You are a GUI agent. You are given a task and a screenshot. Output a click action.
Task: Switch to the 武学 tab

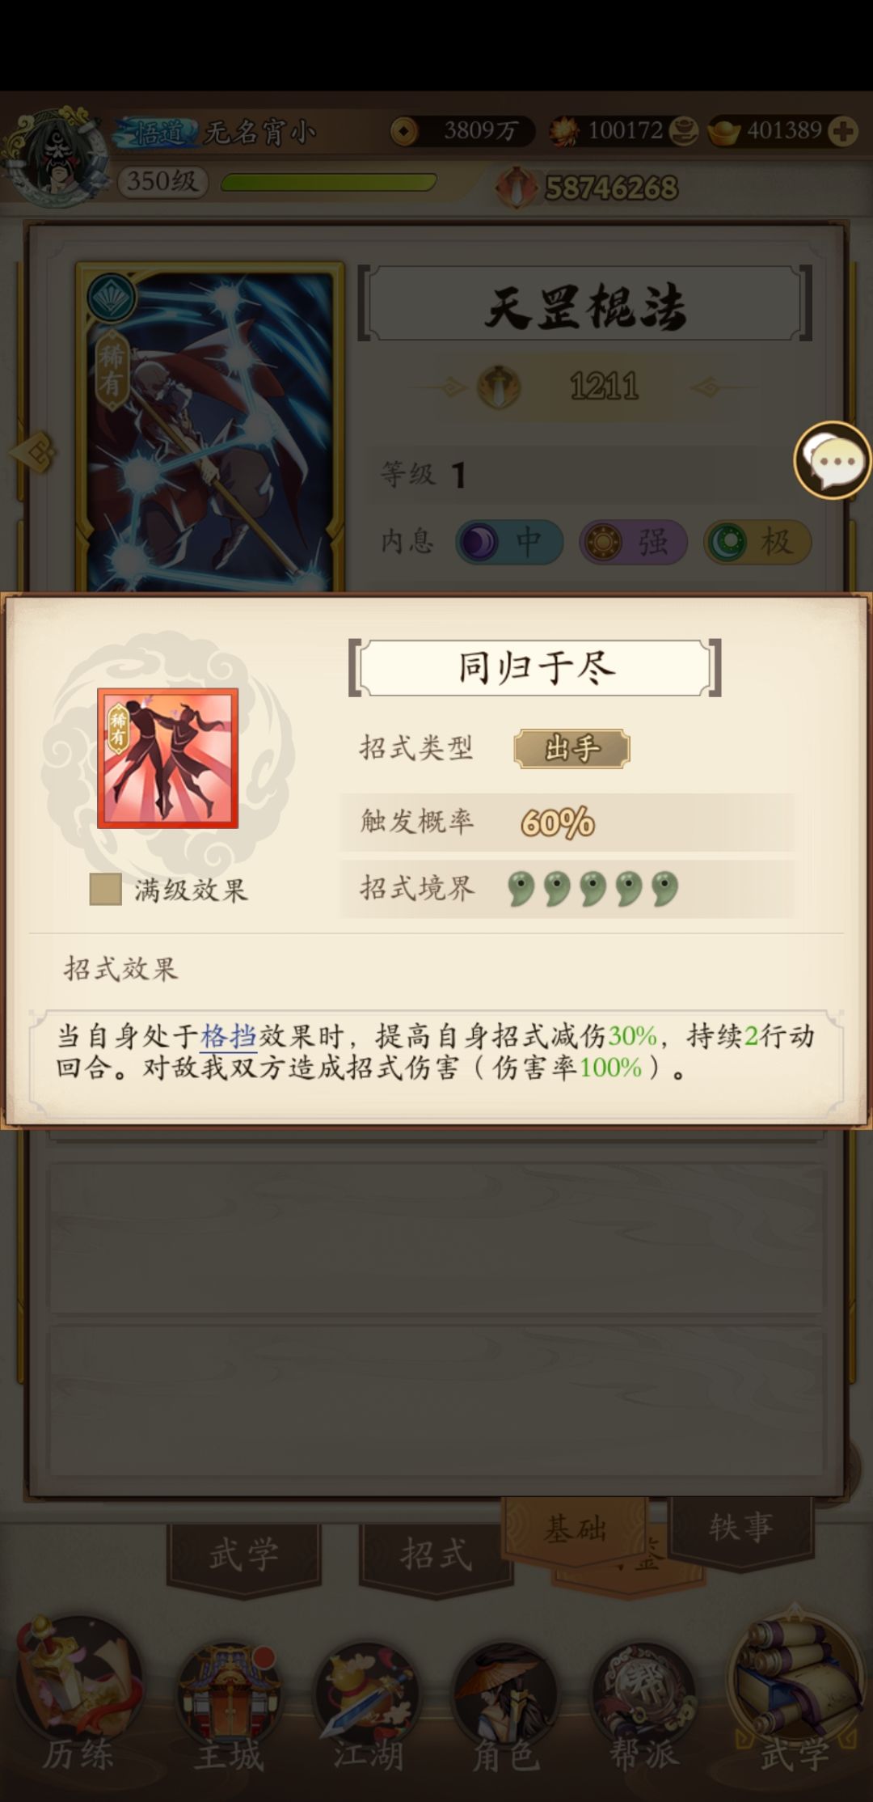coord(243,1556)
